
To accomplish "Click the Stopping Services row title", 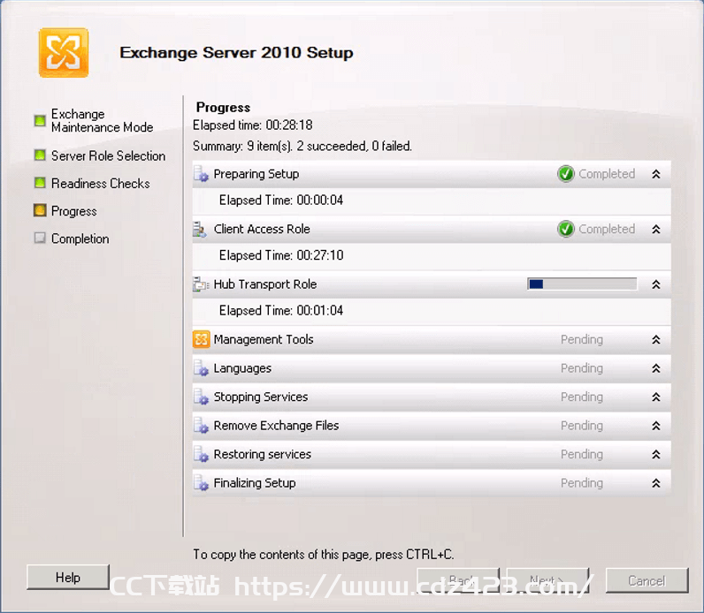I will tap(261, 397).
